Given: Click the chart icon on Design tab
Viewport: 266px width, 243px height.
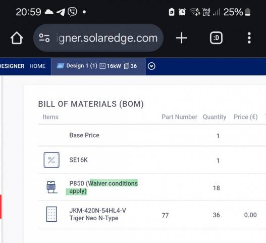Looking at the screenshot, I should (60, 66).
